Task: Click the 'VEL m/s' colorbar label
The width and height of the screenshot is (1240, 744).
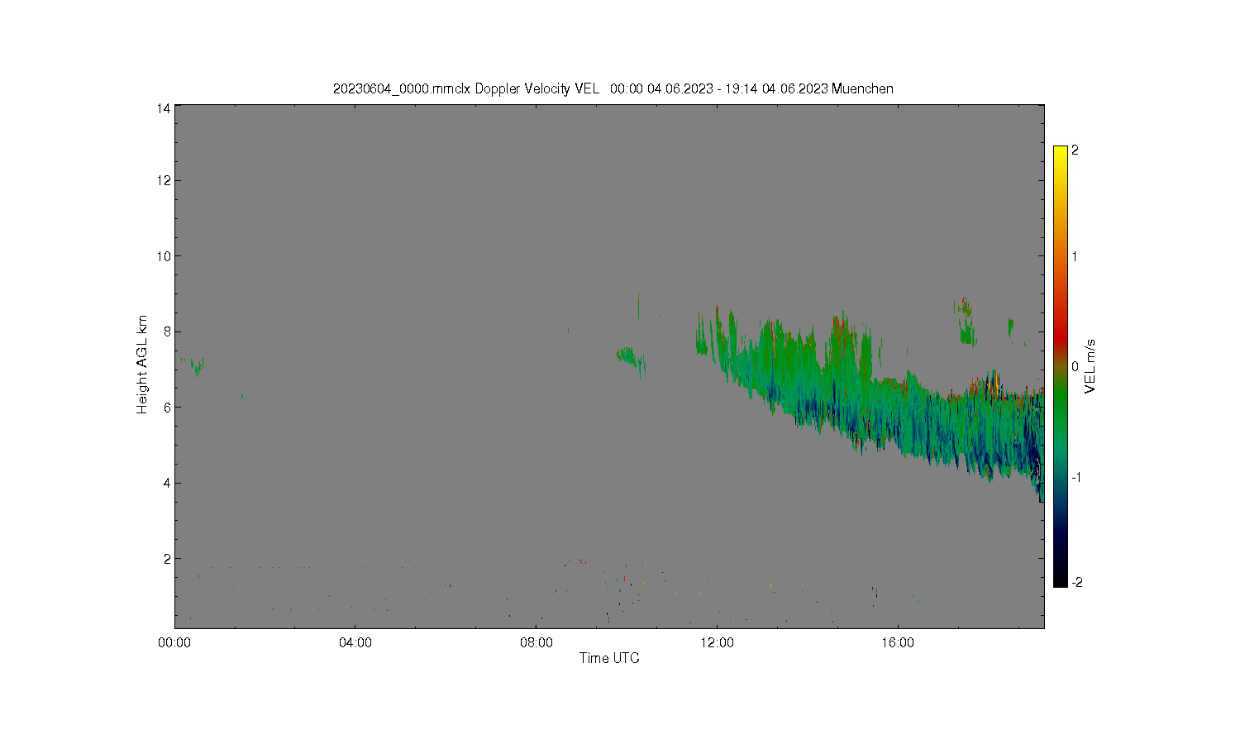Action: coord(1090,366)
